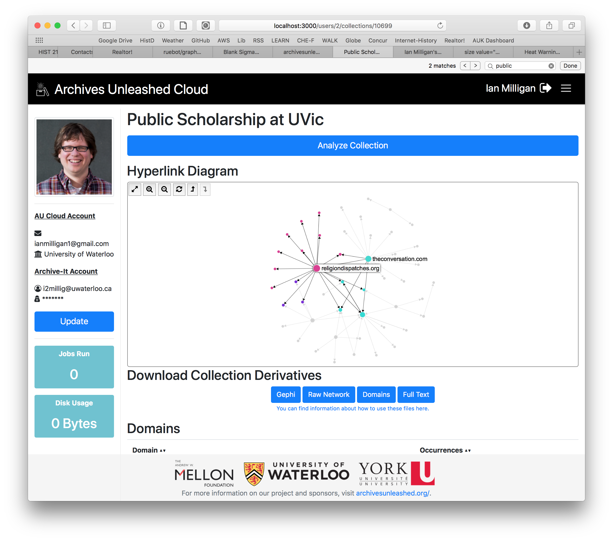Click the Safari URL address bar

point(332,25)
